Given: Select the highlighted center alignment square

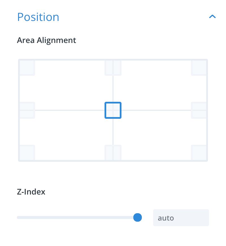Looking at the screenshot, I should click(x=113, y=110).
